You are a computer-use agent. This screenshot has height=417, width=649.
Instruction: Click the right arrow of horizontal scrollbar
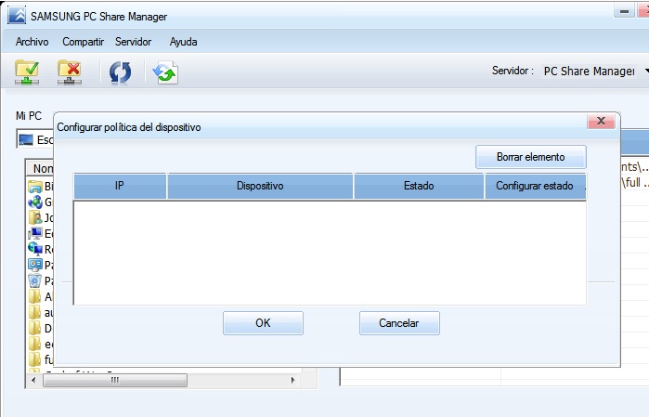point(292,380)
